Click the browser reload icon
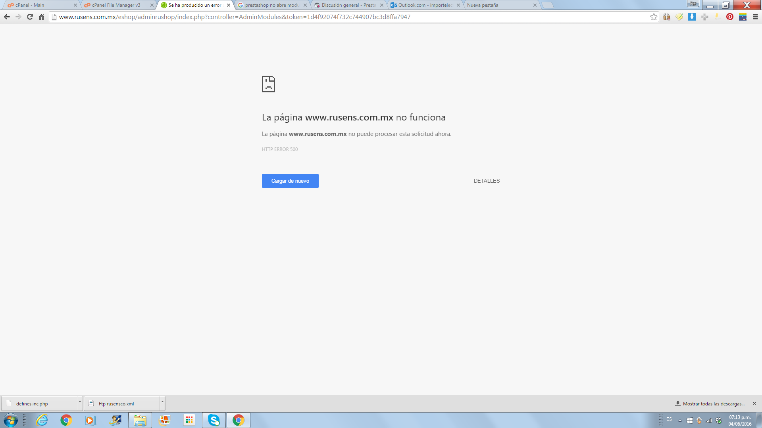This screenshot has width=762, height=428. click(x=30, y=17)
